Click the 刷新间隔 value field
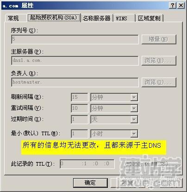This screenshot has width=187, height=192. click(79, 97)
